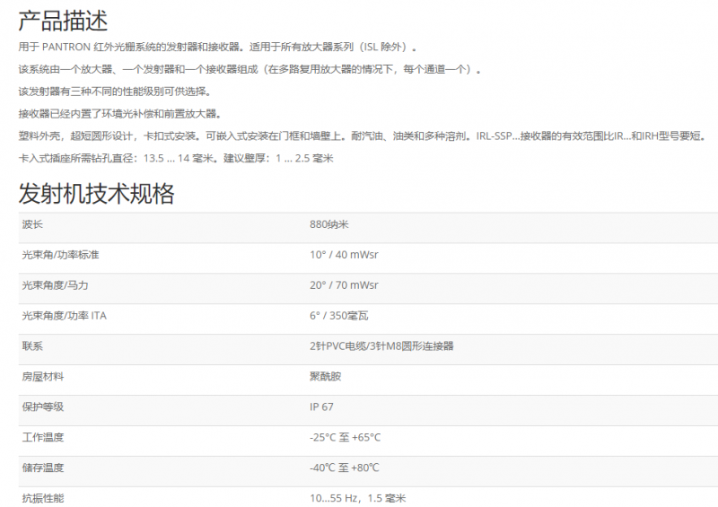Click the 发射机技术规格 heading
This screenshot has height=507, width=718.
click(97, 193)
